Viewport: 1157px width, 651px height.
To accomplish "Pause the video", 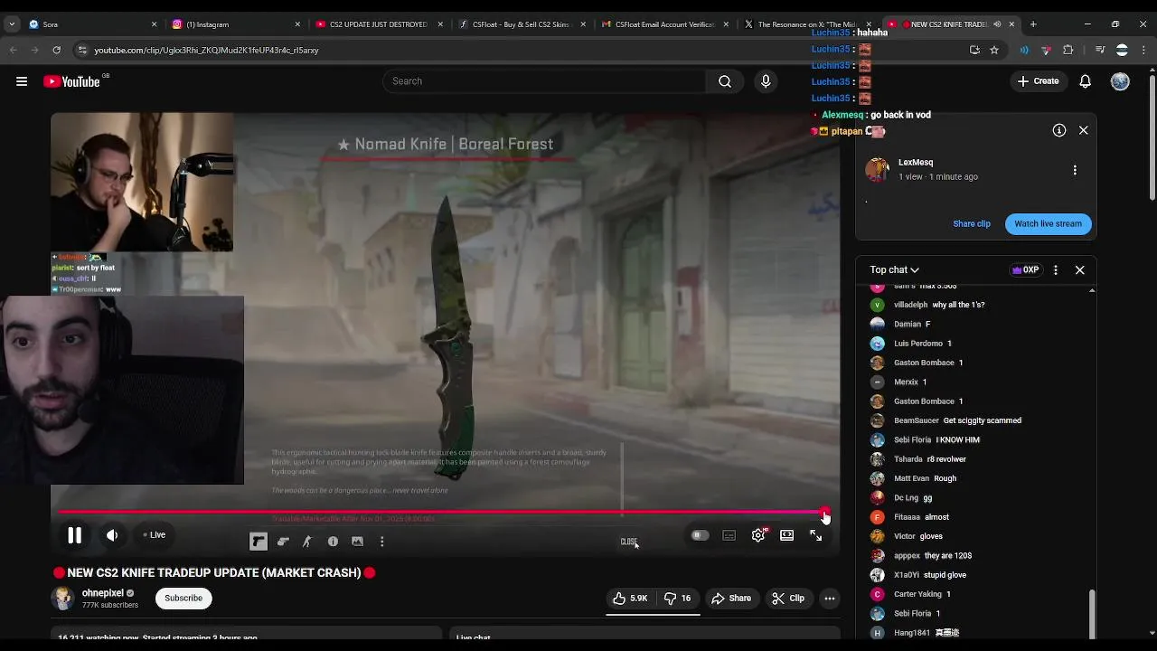I will (x=74, y=535).
